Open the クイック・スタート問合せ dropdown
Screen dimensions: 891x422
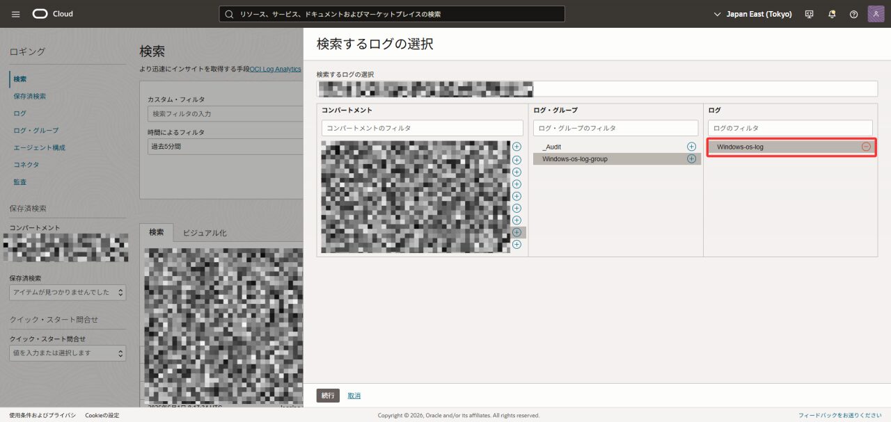coord(68,353)
